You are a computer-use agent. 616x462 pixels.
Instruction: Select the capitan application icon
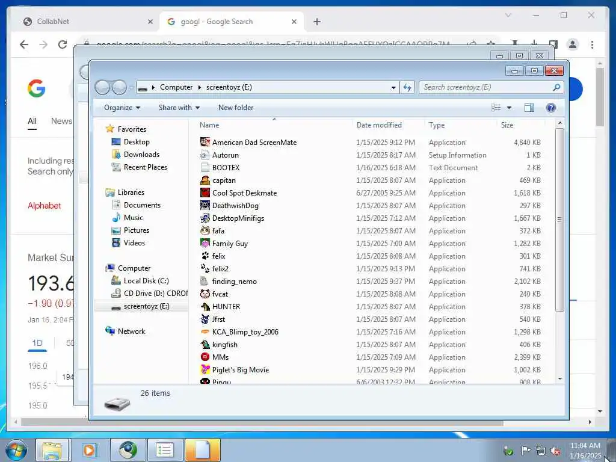205,180
